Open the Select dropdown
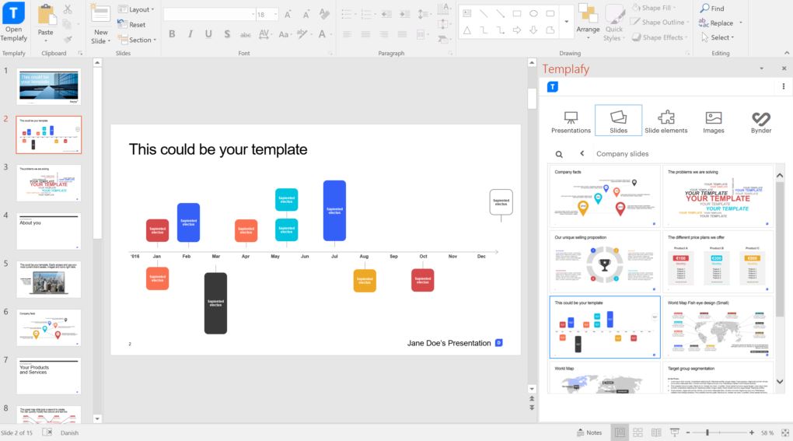793x441 pixels. pos(717,37)
